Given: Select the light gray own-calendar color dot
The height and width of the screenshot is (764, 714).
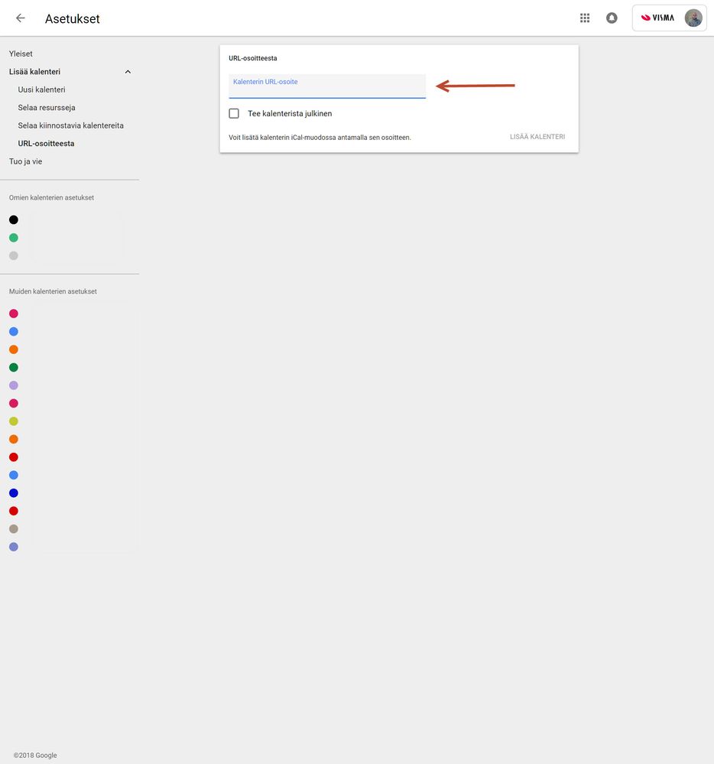Looking at the screenshot, I should pos(14,255).
